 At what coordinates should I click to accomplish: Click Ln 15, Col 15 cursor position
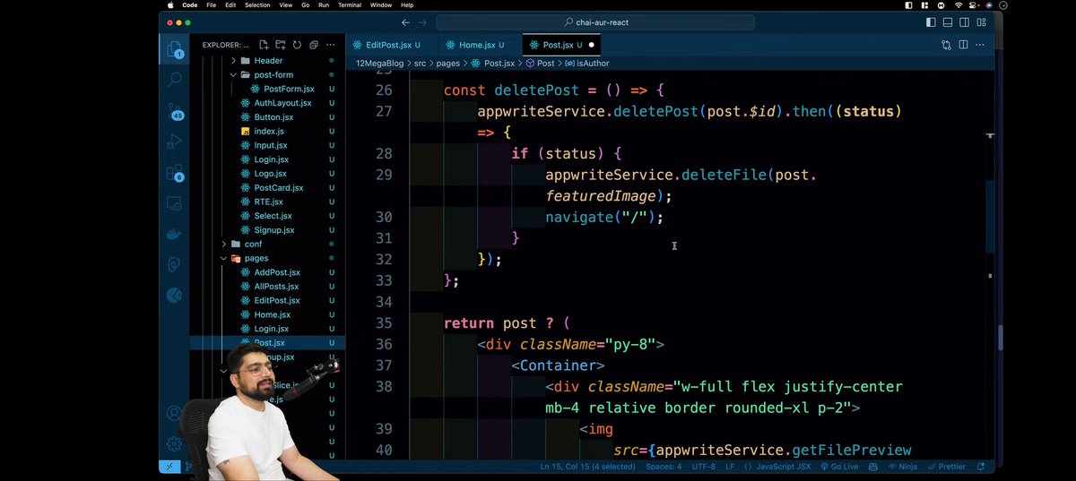coord(588,467)
